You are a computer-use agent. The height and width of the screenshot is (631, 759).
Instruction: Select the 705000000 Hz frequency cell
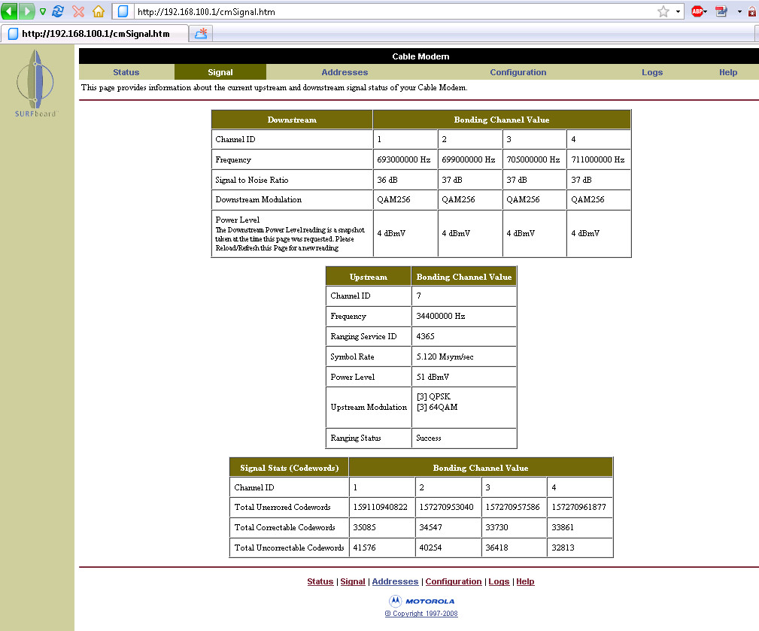point(533,159)
